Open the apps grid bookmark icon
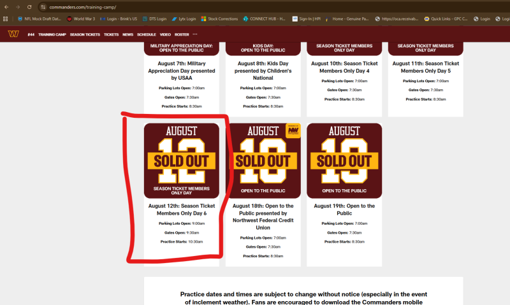The width and height of the screenshot is (510, 305). coord(5,19)
